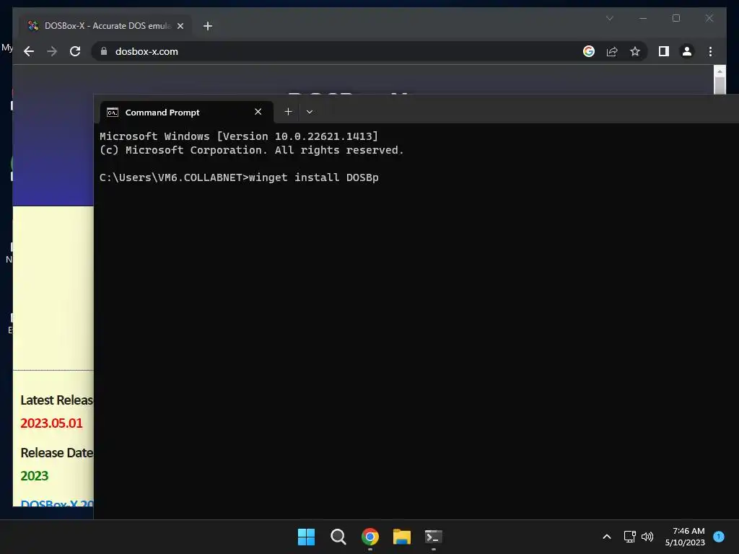Viewport: 739px width, 554px height.
Task: Open terminal profiles dropdown
Action: click(x=309, y=112)
